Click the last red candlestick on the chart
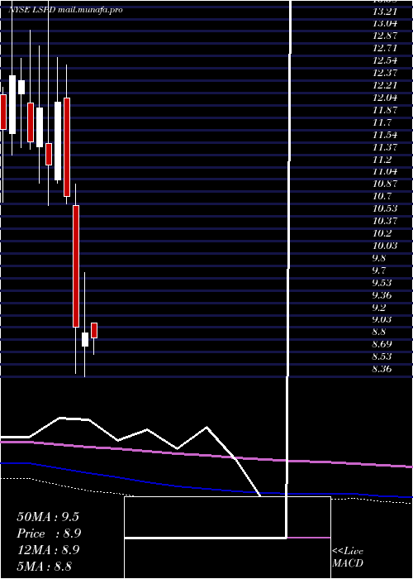The image size is (413, 579). [94, 331]
